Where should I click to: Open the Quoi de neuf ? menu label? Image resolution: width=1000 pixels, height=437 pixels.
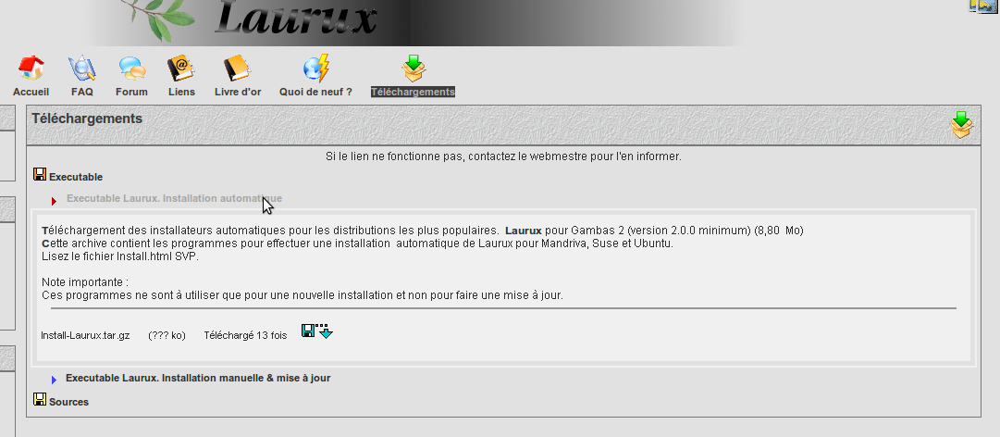[315, 92]
